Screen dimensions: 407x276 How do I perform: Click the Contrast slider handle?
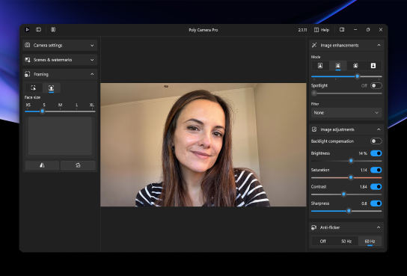point(343,194)
